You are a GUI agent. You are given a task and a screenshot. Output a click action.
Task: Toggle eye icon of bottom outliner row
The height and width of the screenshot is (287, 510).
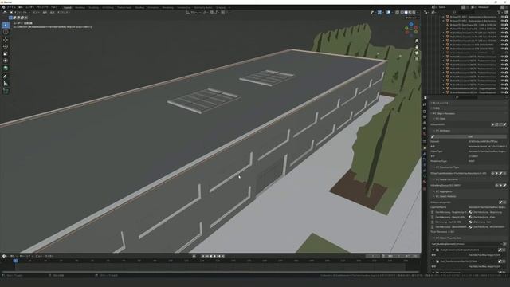point(502,92)
